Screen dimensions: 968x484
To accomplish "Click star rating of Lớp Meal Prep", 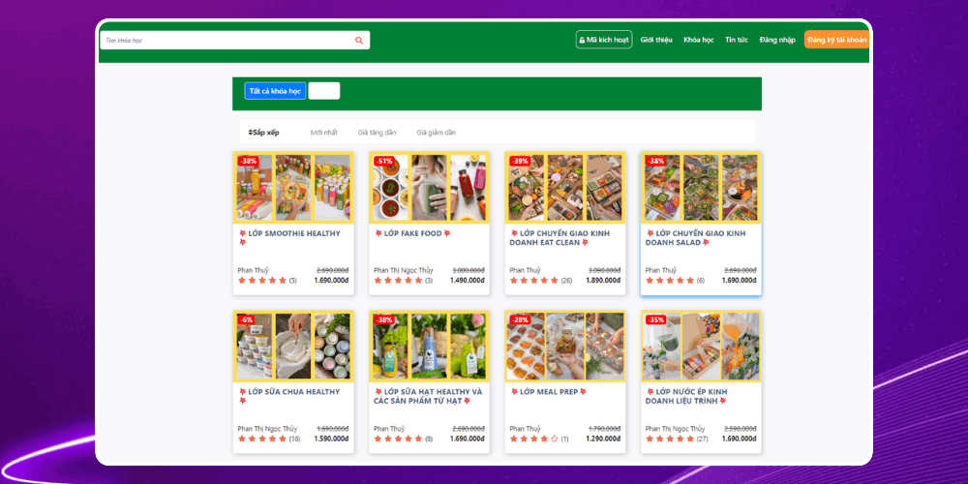I will (x=533, y=439).
